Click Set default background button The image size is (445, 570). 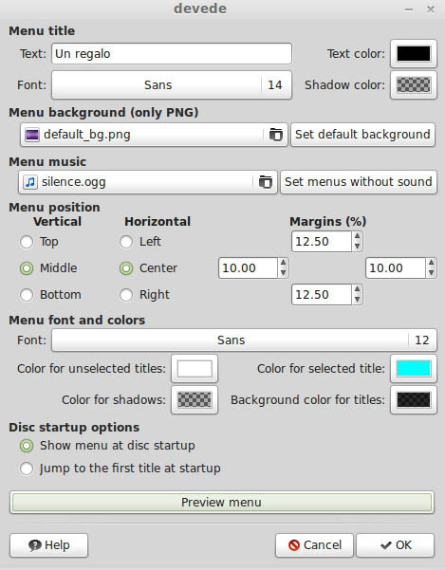(362, 135)
